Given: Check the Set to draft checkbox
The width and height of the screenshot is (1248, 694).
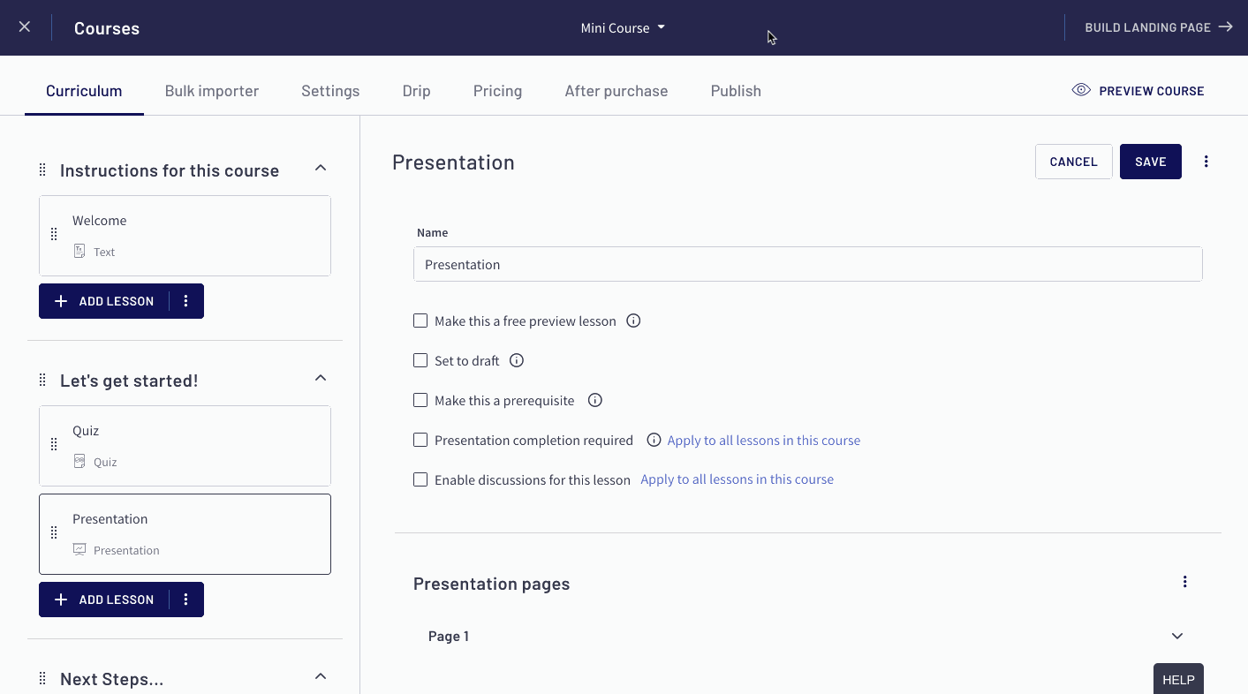Looking at the screenshot, I should 420,360.
